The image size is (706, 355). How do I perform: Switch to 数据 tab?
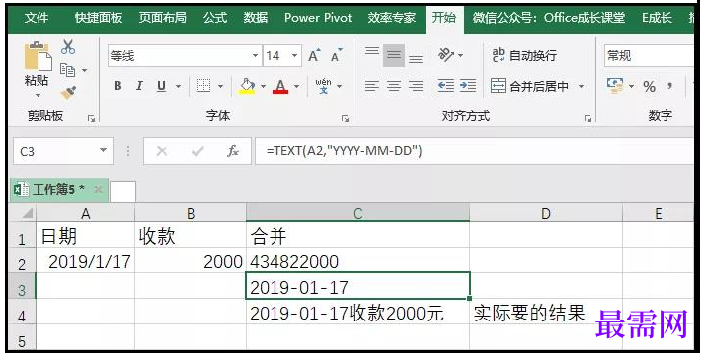(256, 18)
